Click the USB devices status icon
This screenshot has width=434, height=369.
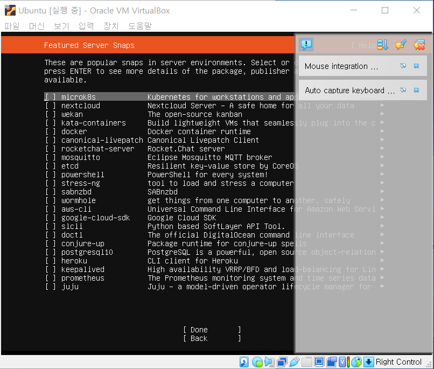(294, 362)
